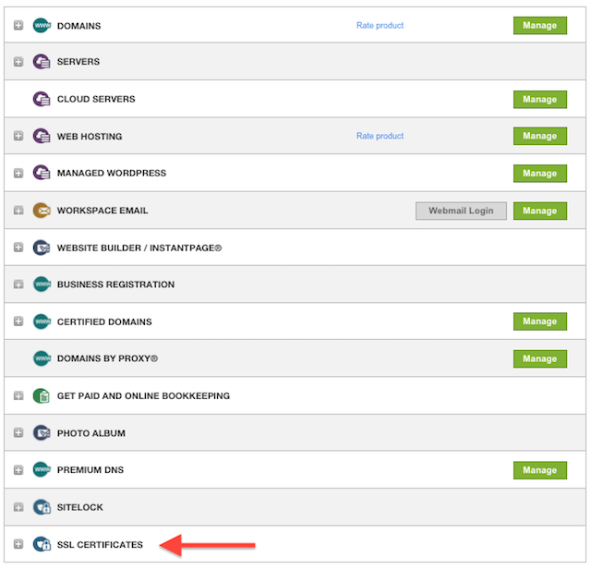The width and height of the screenshot is (591, 569).
Task: Click the SiteLock padlock icon
Action: pyautogui.click(x=42, y=507)
